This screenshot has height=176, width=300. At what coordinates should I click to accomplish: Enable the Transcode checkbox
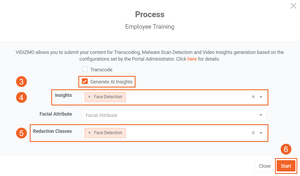[85, 69]
